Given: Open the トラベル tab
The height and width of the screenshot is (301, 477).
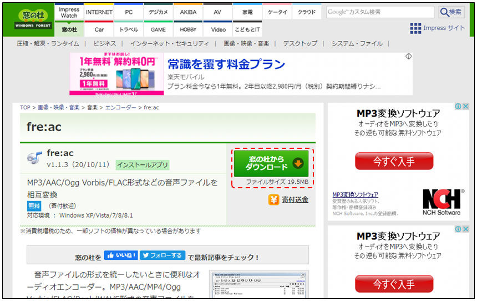Looking at the screenshot, I should tap(129, 29).
